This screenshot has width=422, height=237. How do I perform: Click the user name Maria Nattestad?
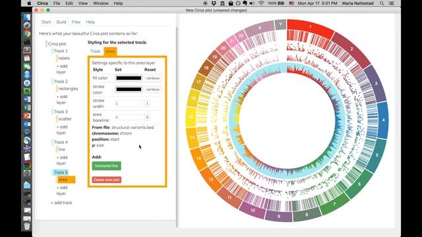[x=357, y=3]
